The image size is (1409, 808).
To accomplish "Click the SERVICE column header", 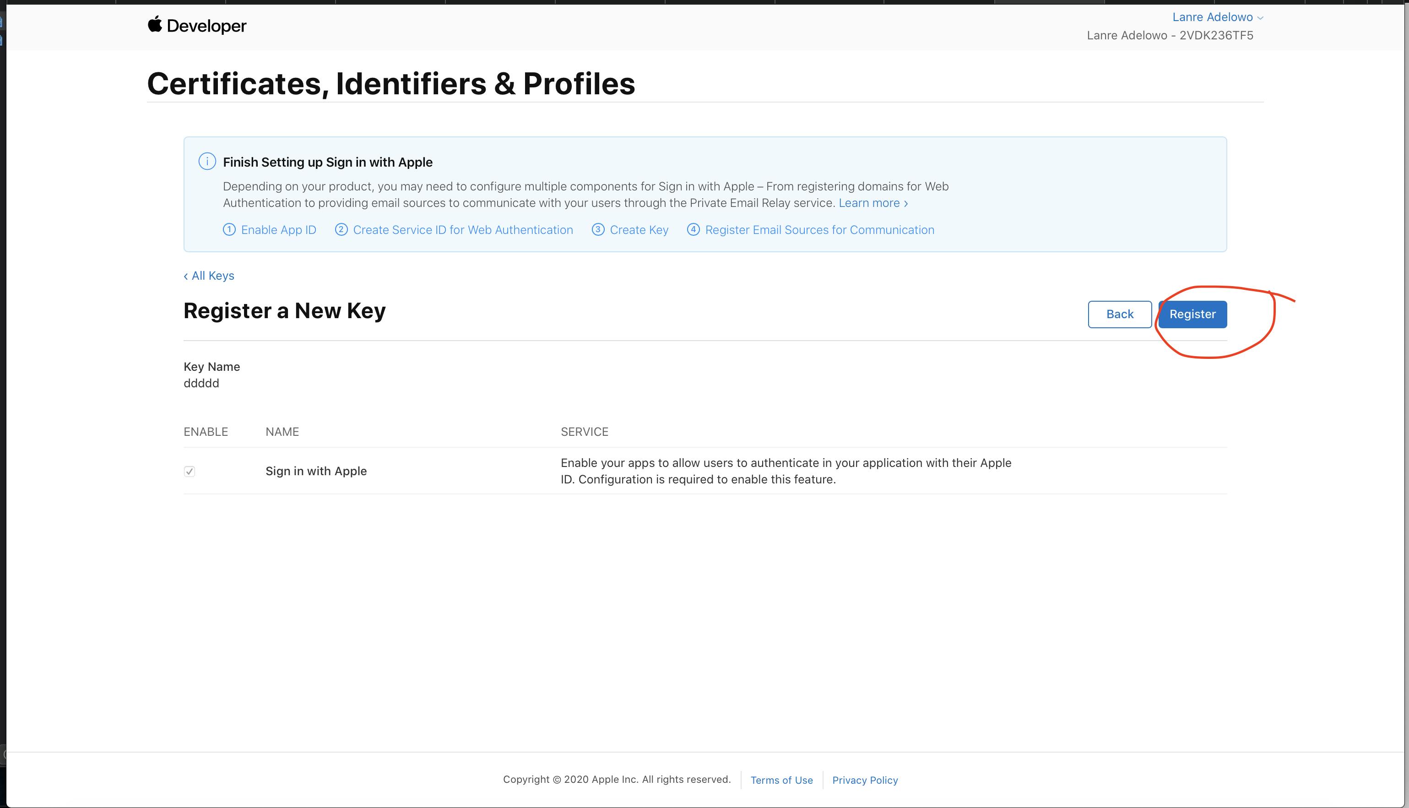I will coord(584,432).
